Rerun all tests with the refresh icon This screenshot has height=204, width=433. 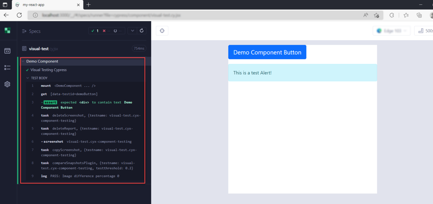coord(142,30)
